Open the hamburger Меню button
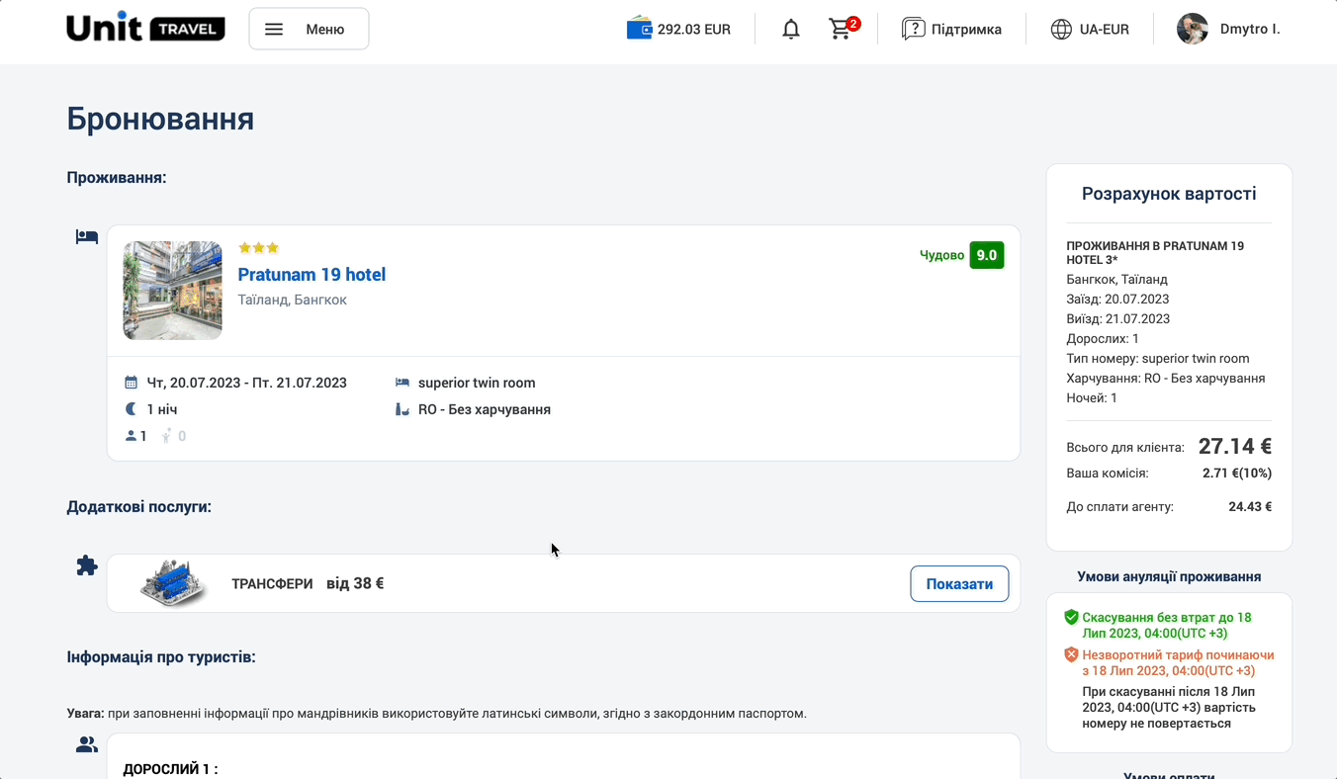 309,29
